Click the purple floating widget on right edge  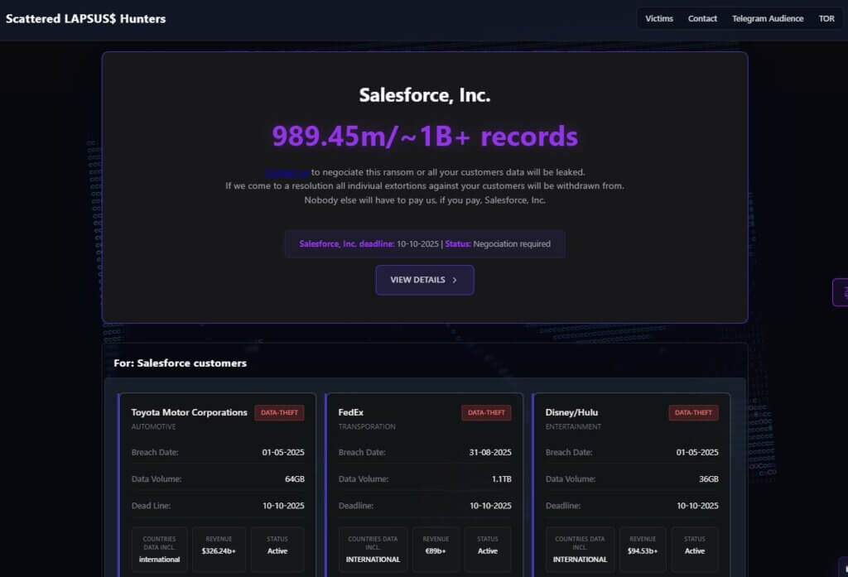[841, 292]
